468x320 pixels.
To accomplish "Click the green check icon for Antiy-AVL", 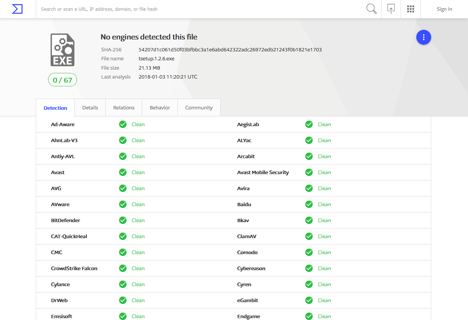I will click(x=123, y=156).
